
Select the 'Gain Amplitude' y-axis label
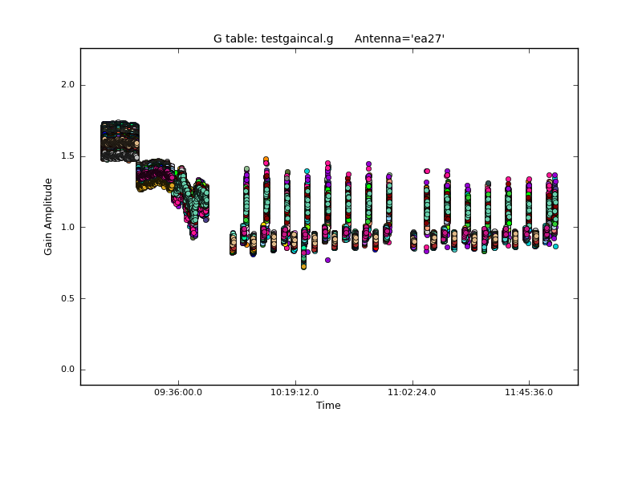coord(48,216)
